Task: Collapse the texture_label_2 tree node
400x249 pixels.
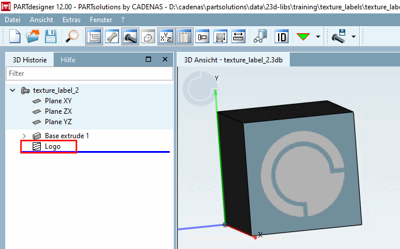Action: click(12, 90)
